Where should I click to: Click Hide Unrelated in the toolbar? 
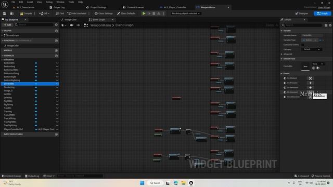(77, 14)
